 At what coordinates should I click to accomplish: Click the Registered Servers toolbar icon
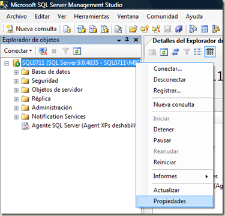click(x=193, y=29)
